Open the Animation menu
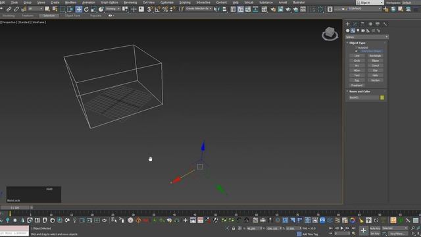Screen dimensions: 421x237 (x=89, y=3)
